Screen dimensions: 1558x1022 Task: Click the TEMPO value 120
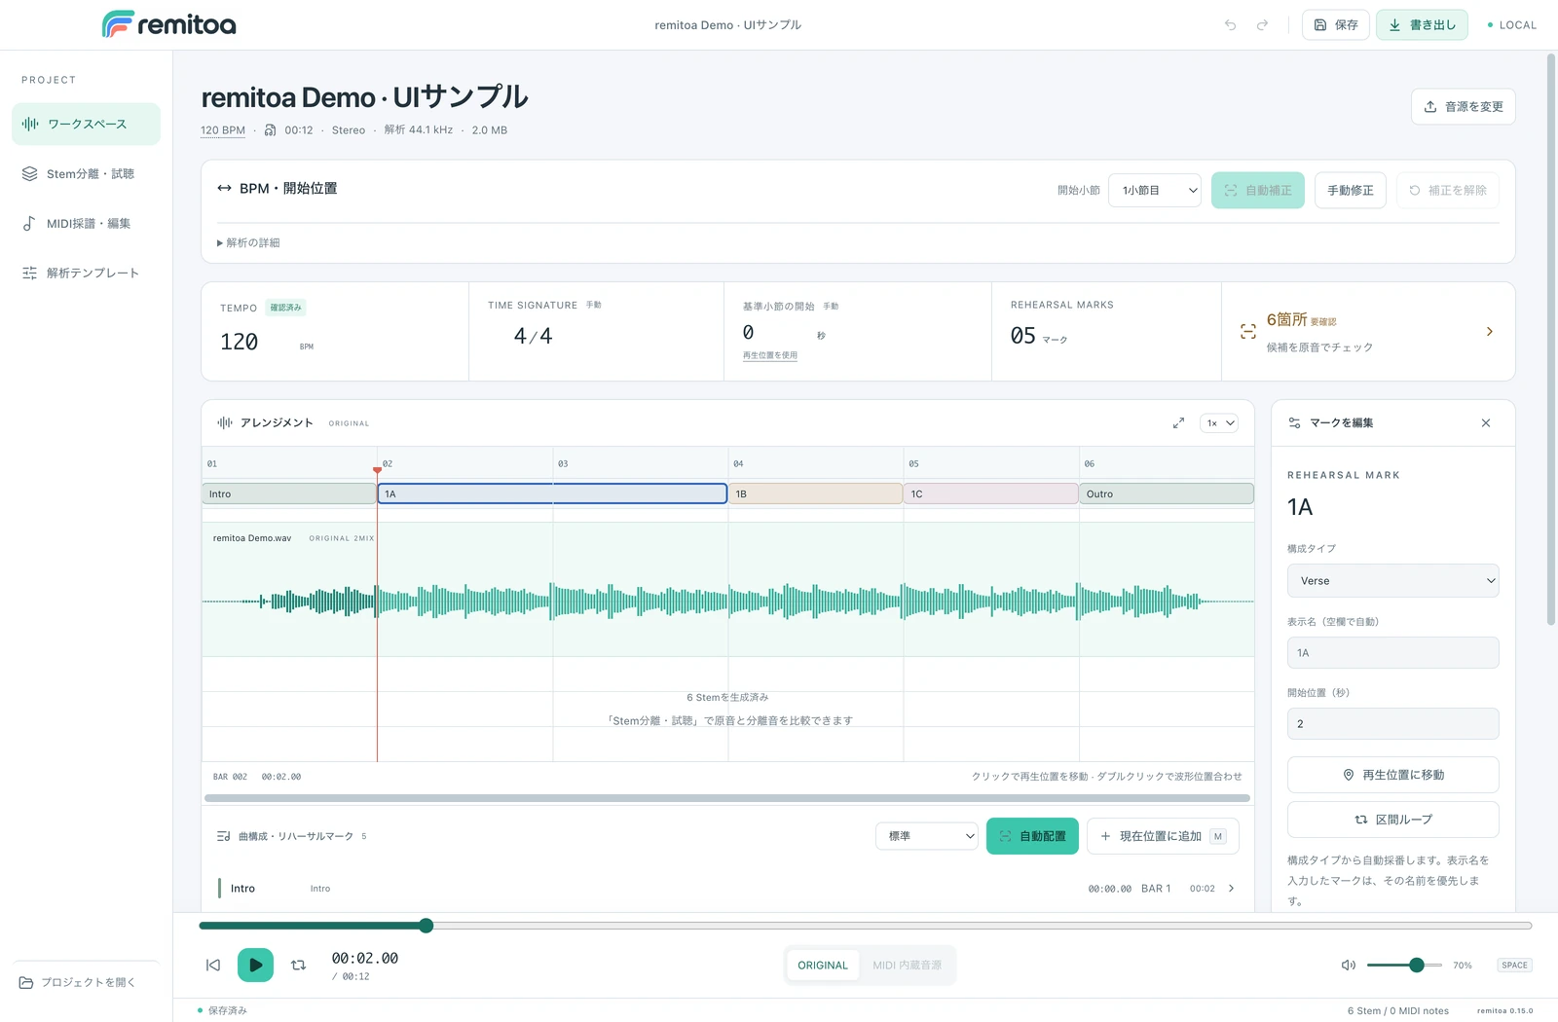240,343
